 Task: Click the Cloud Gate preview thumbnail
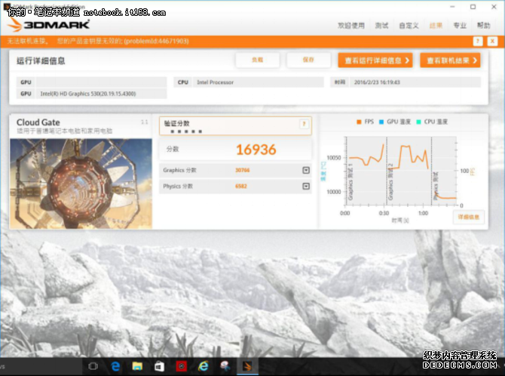point(81,183)
